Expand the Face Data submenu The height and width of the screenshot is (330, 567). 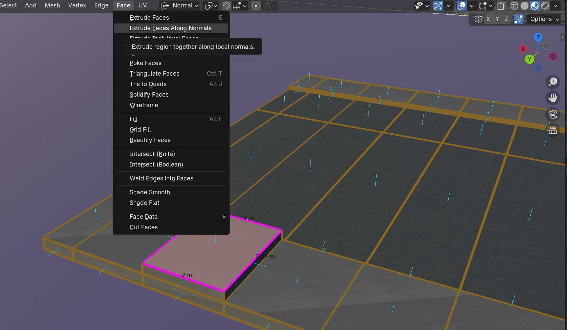171,217
